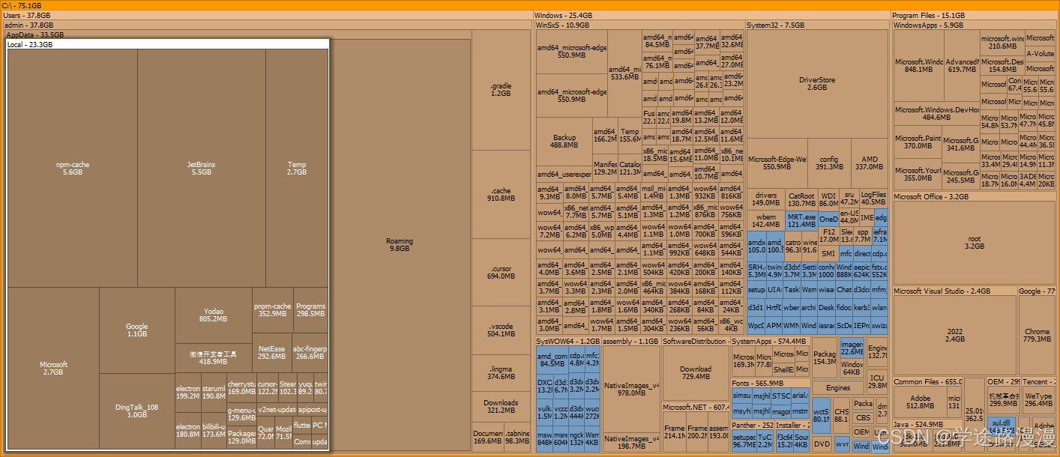Click the pnpm-cache 352.9MB block
The image size is (1060, 457).
272,310
